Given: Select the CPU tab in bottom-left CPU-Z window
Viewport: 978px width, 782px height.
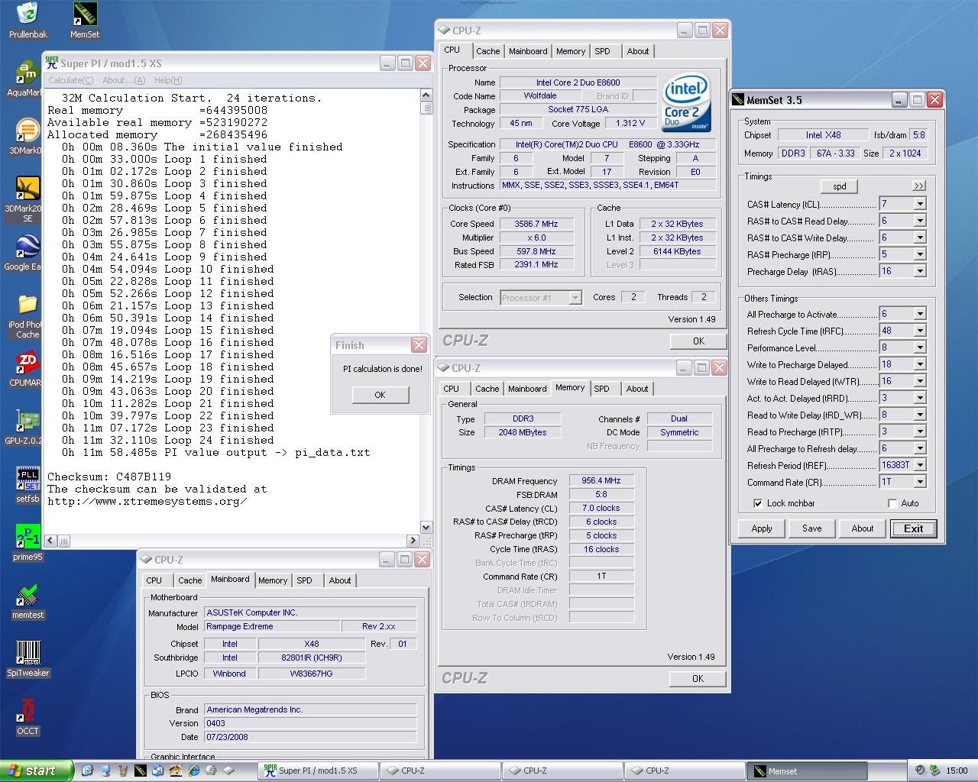Looking at the screenshot, I should pos(154,580).
